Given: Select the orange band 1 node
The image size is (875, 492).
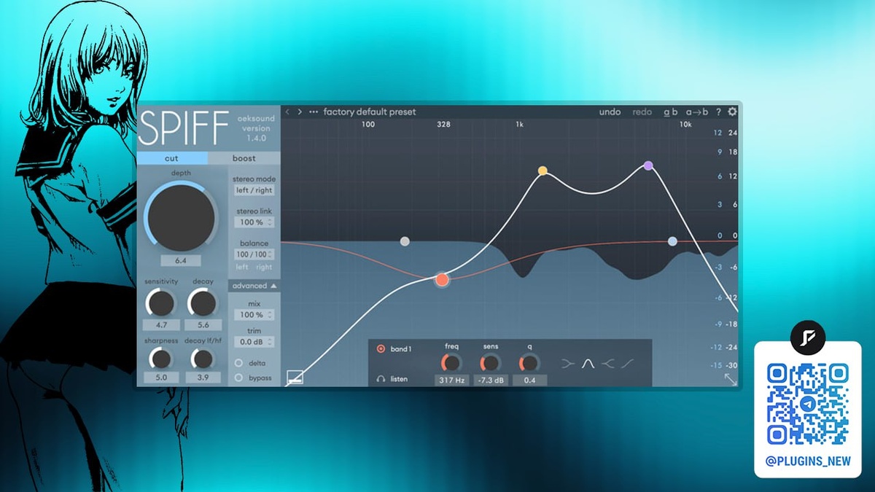Looking at the screenshot, I should click(x=442, y=280).
